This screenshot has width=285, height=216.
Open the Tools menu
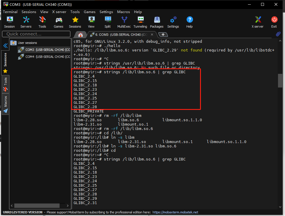75,12
